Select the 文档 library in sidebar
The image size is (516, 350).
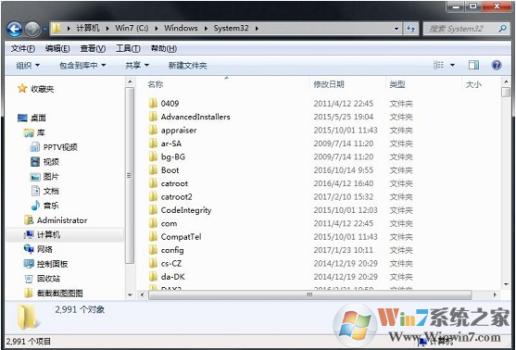coord(51,191)
